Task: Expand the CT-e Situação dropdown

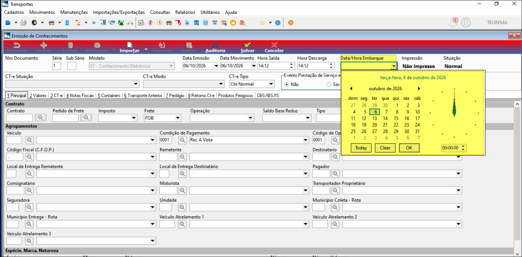Action: pos(136,84)
